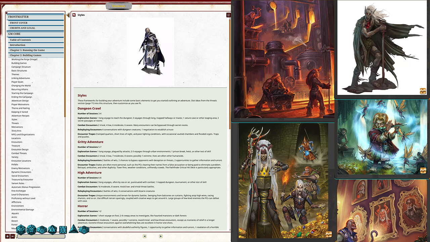This screenshot has width=430, height=242.
Task: Click inside the chat input field
Action: tap(41, 236)
